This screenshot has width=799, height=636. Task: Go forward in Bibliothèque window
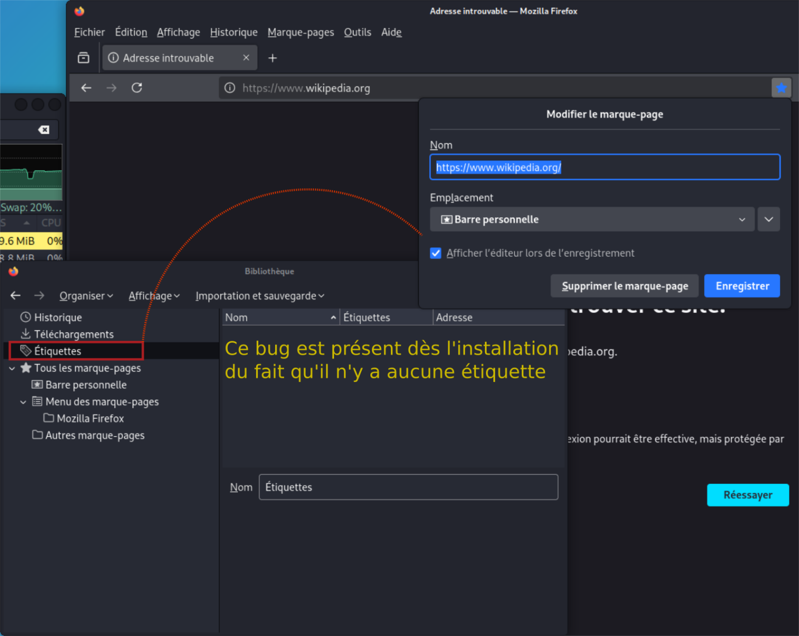point(39,296)
